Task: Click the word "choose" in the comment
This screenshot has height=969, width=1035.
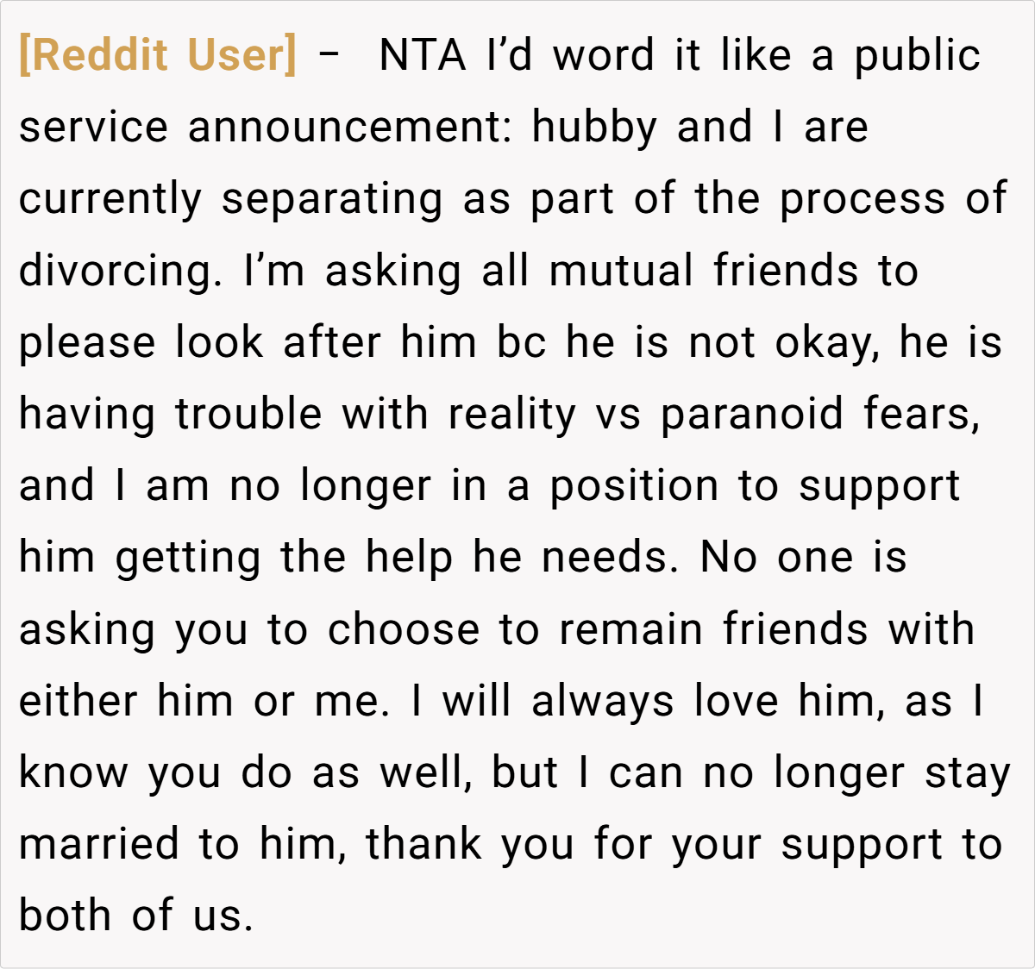Action: pyautogui.click(x=403, y=628)
